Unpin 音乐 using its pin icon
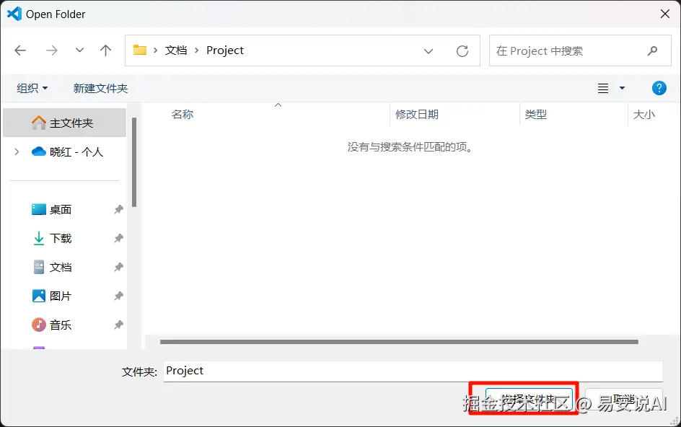Screen dimensions: 681x427 click(x=118, y=325)
